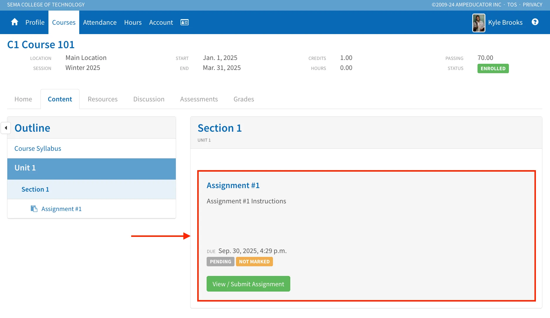
Task: Click the Assignment #1 Instructions text
Action: (246, 201)
